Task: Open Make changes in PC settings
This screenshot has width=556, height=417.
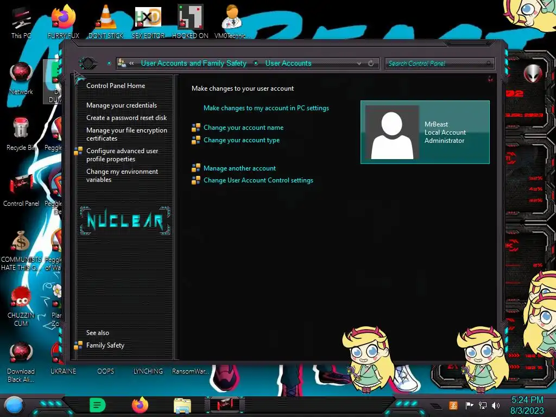Action: (x=266, y=108)
